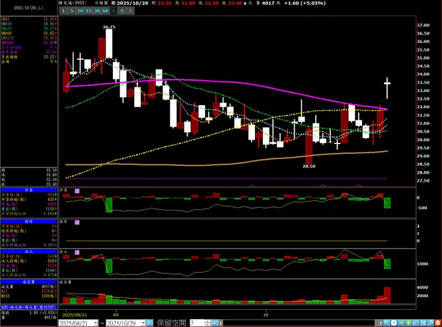Zoom in with the yellow plus icon
The image size is (442, 327).
[409, 322]
